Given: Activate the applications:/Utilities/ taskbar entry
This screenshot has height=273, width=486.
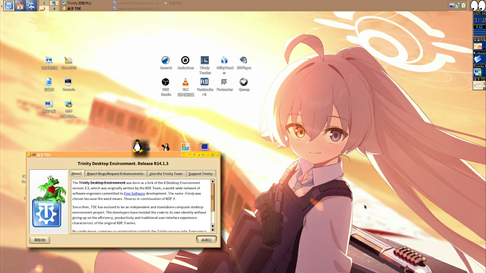Looking at the screenshot, I should (137, 9).
